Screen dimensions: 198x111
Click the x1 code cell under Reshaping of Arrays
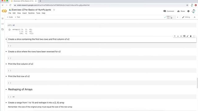point(102,97)
